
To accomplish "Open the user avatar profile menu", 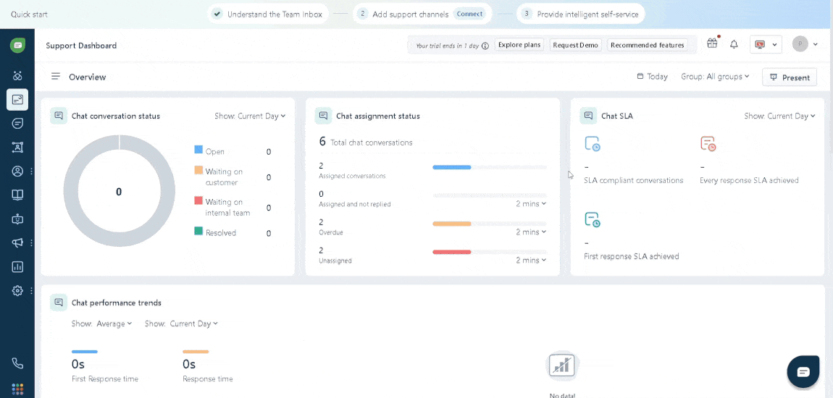I will [805, 45].
